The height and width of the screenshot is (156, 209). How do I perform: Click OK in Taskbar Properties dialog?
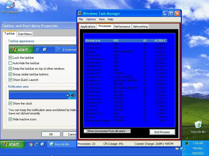click(x=51, y=134)
